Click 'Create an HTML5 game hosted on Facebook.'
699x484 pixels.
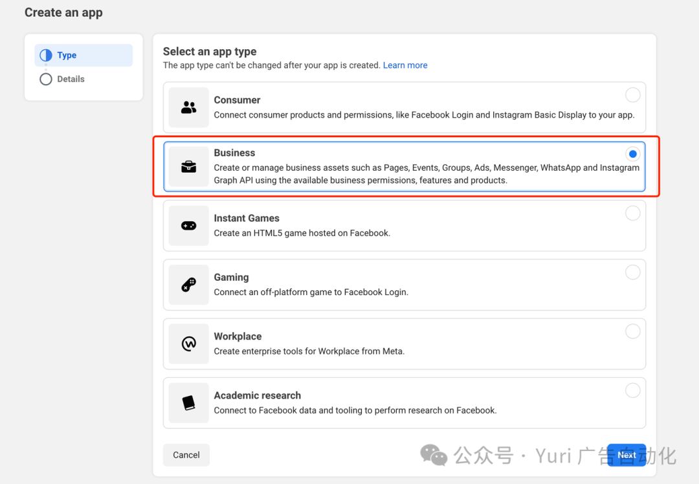302,233
